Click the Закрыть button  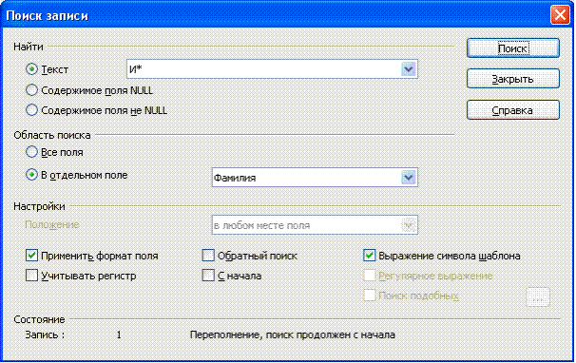[513, 79]
